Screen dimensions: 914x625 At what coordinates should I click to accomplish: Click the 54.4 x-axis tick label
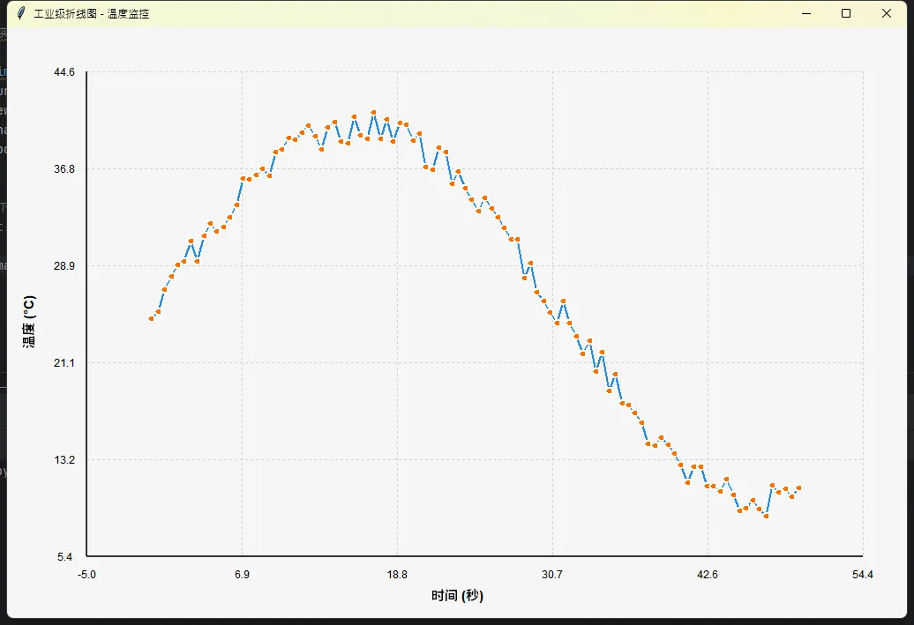(862, 575)
